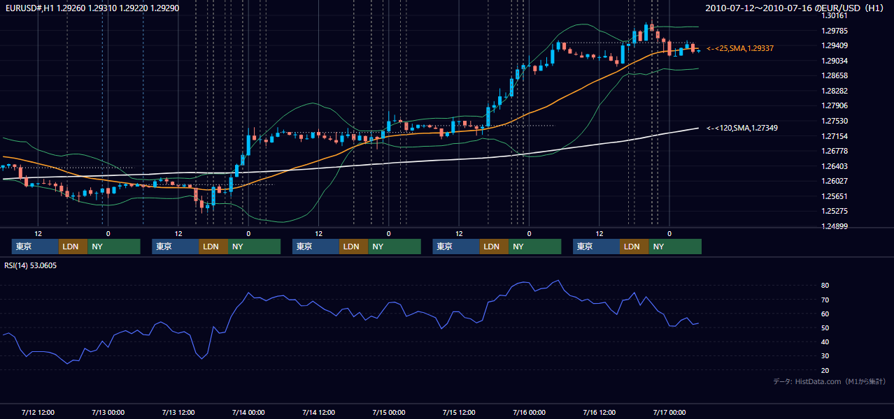Click the 7/14 00:00 time axis label

click(x=248, y=412)
